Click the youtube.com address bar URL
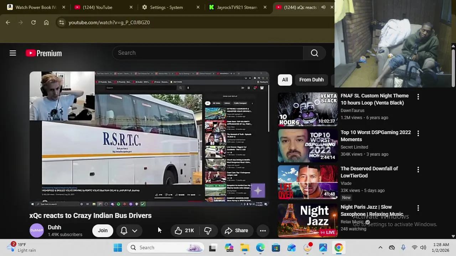 [109, 22]
